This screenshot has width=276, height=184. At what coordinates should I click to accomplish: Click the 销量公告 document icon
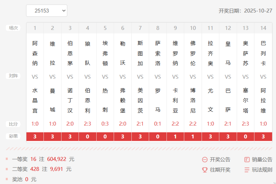(x=247, y=160)
